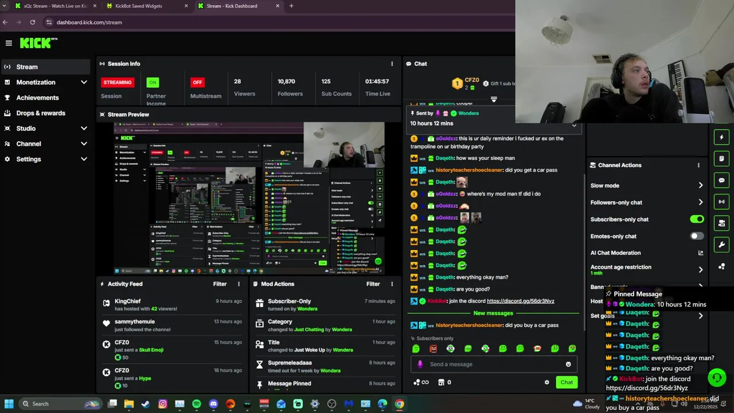Click historyteachershoecleaner username in new messages
734x413 pixels.
click(469, 325)
